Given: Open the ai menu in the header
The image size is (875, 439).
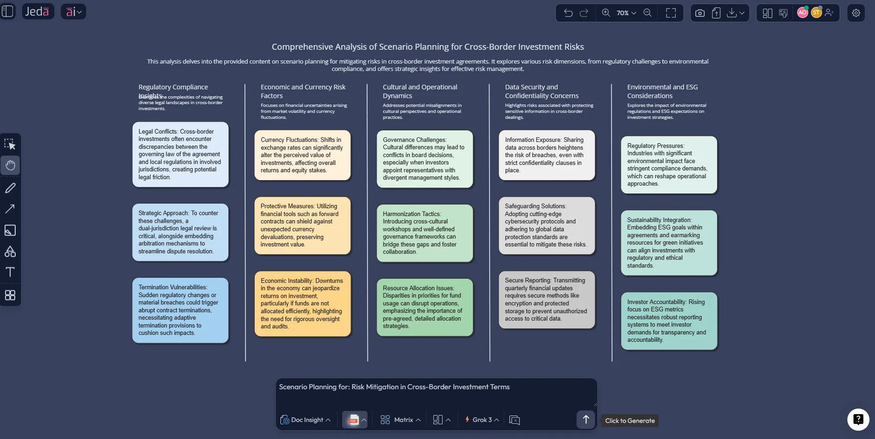Looking at the screenshot, I should tap(73, 12).
